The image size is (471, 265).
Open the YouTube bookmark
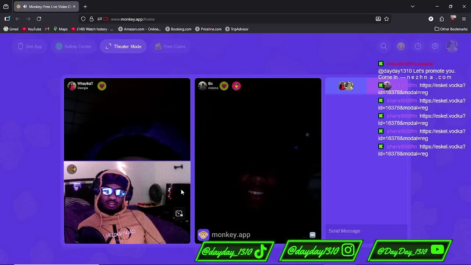tap(32, 29)
